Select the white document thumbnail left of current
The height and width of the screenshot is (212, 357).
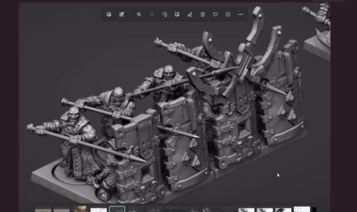pos(98,210)
